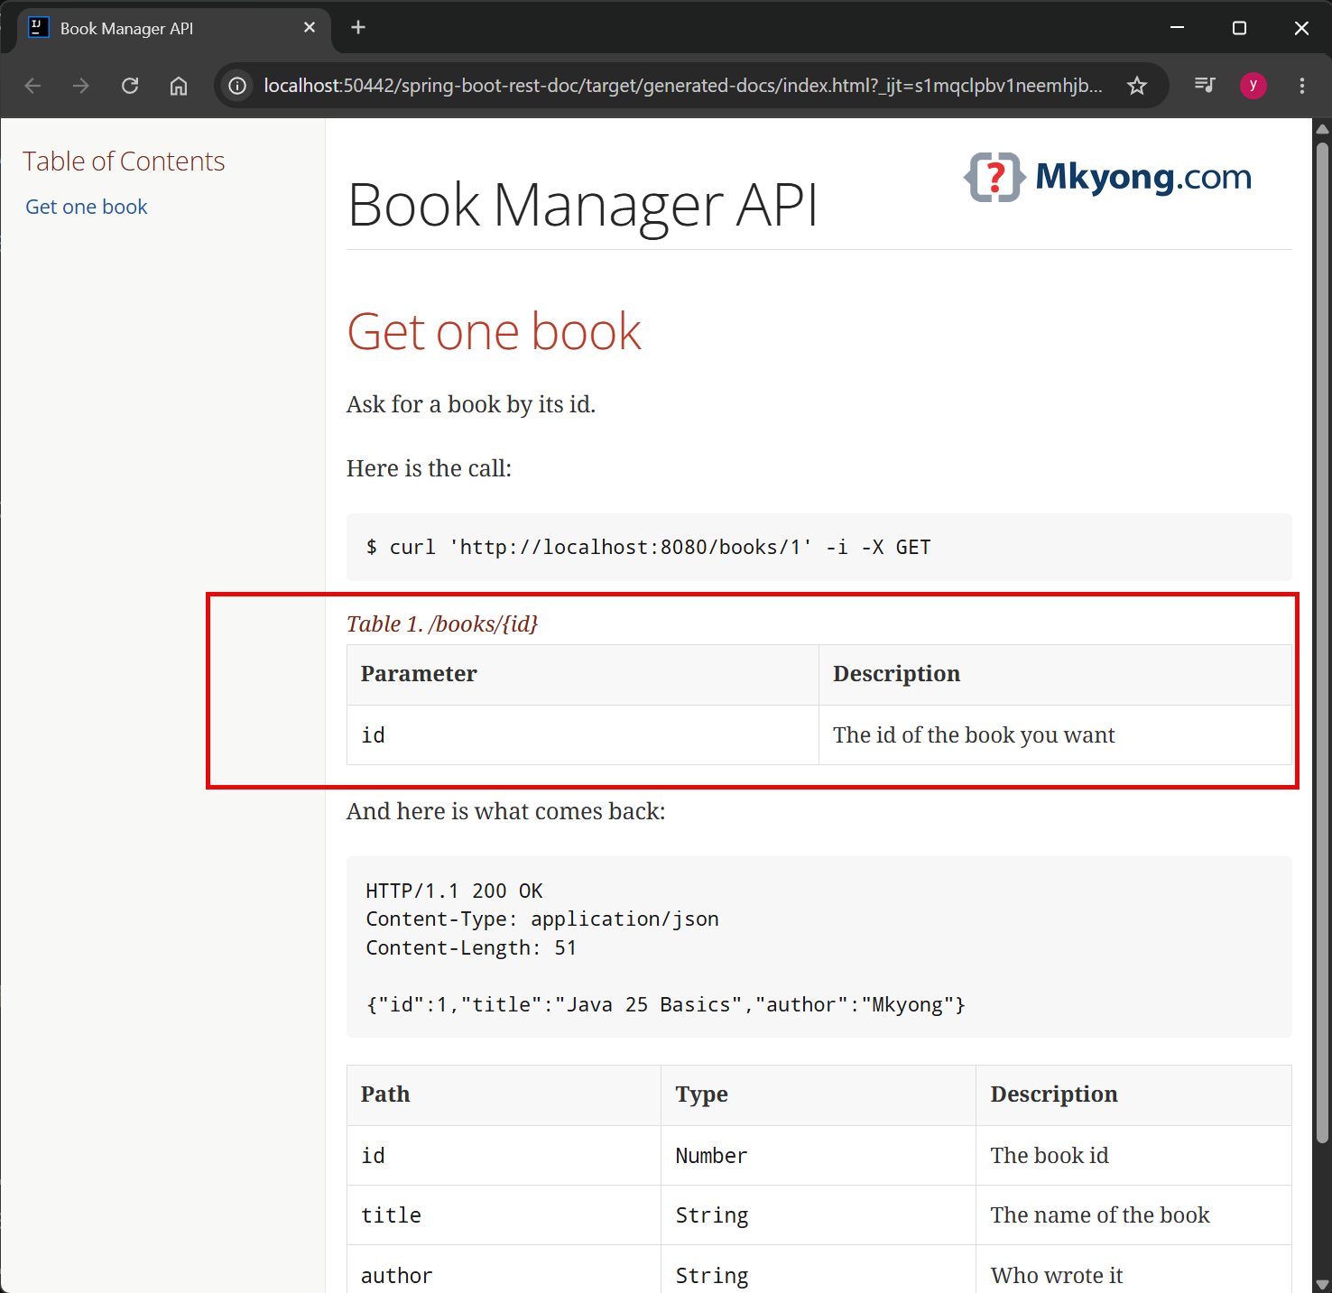Go to the browser home page
The width and height of the screenshot is (1332, 1293).
(179, 86)
